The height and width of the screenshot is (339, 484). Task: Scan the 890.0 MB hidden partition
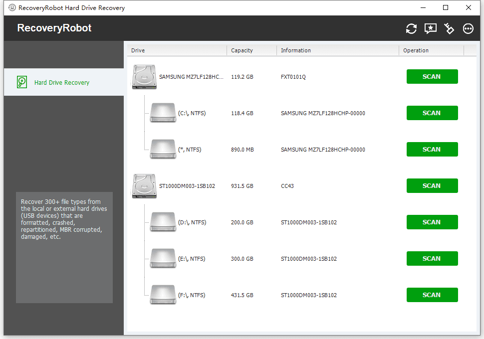432,150
